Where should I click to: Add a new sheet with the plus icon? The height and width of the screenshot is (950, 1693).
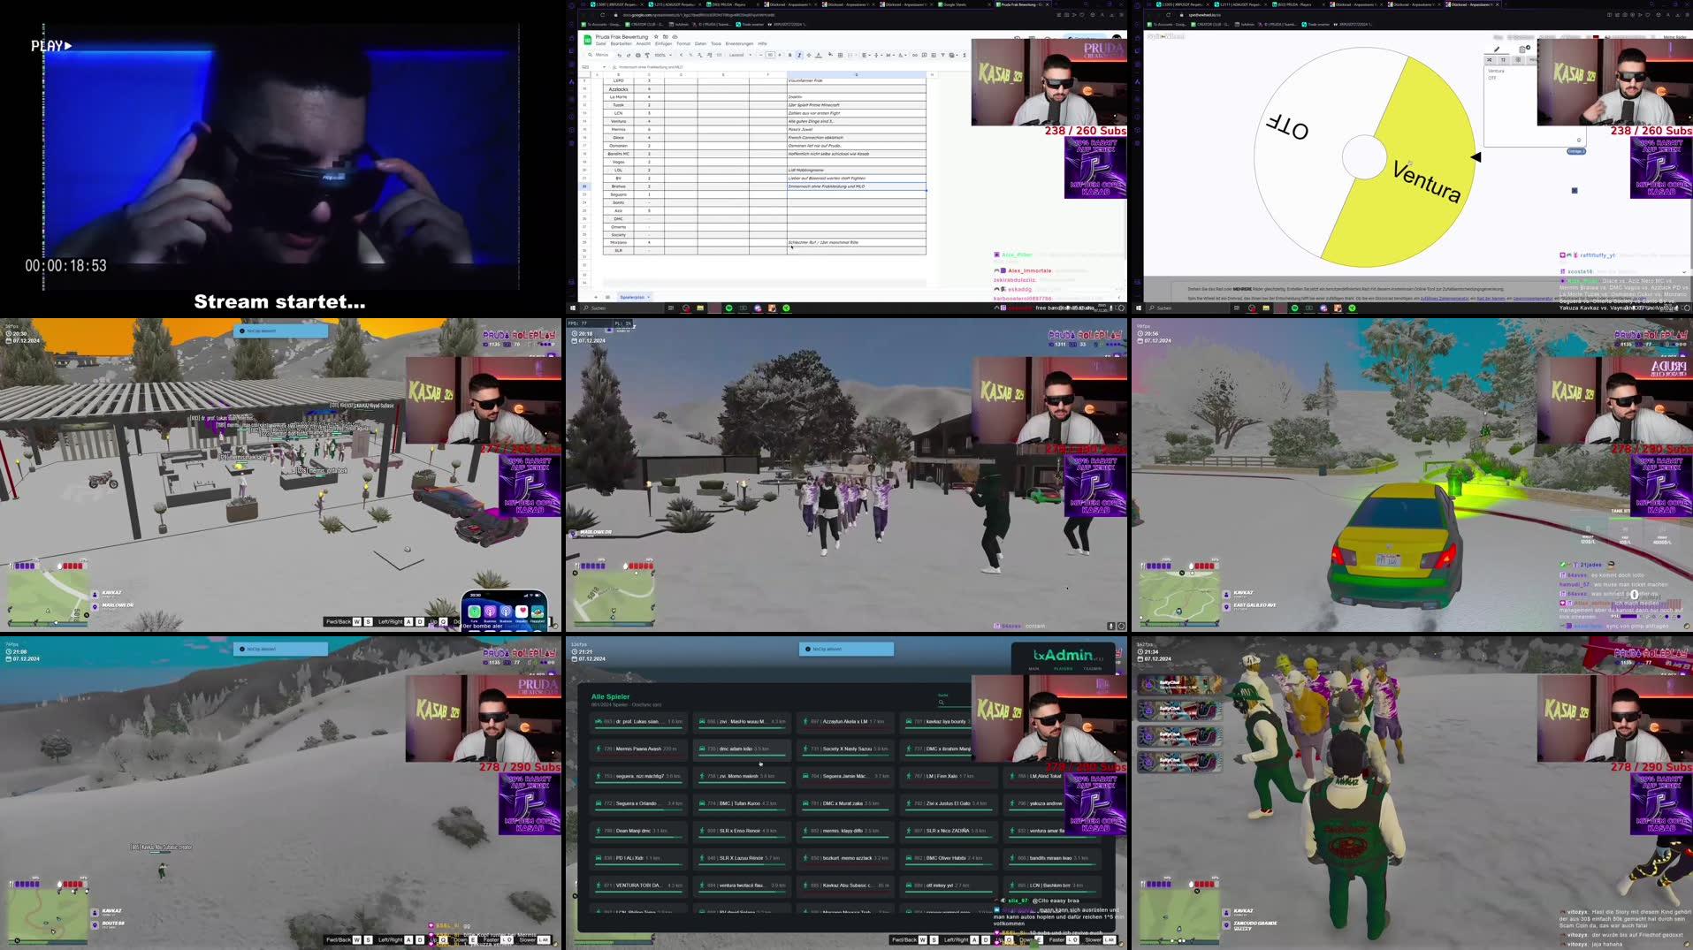pos(596,297)
